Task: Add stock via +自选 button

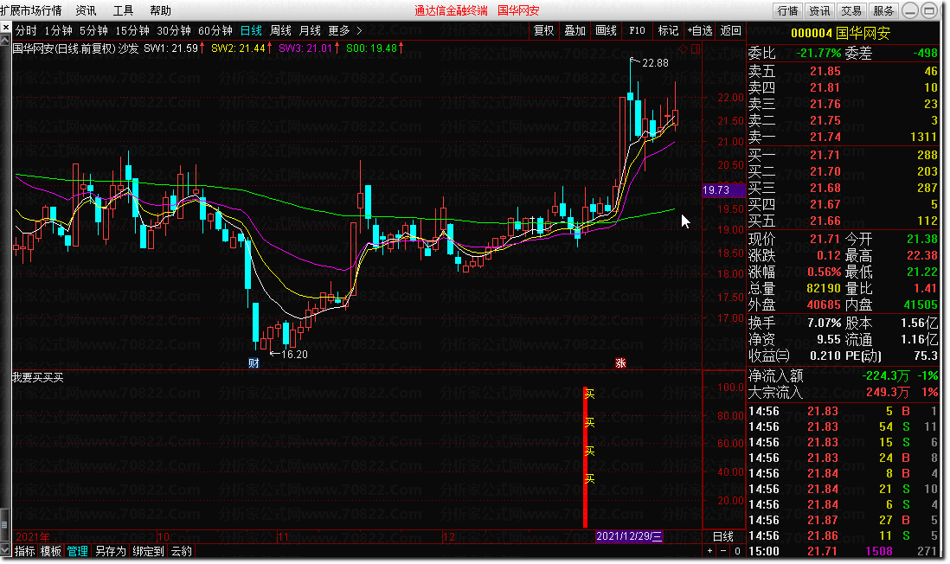Action: coord(700,30)
